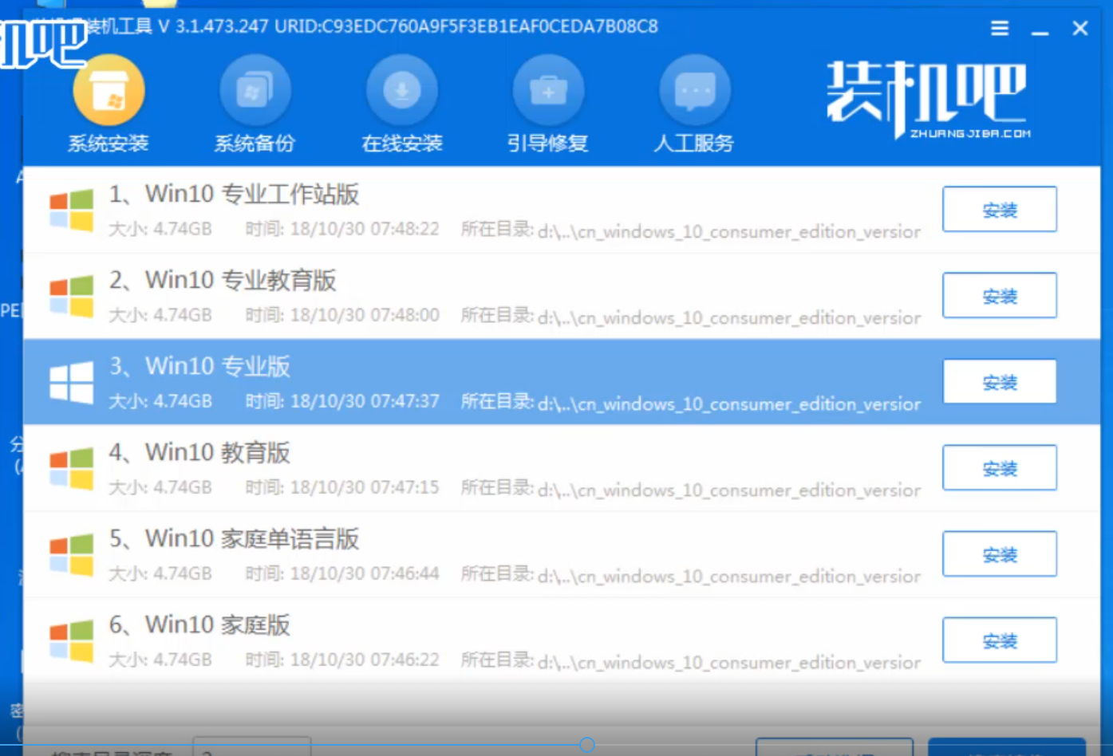Click the circular handle on the bottom line
This screenshot has width=1113, height=756.
coord(587,745)
